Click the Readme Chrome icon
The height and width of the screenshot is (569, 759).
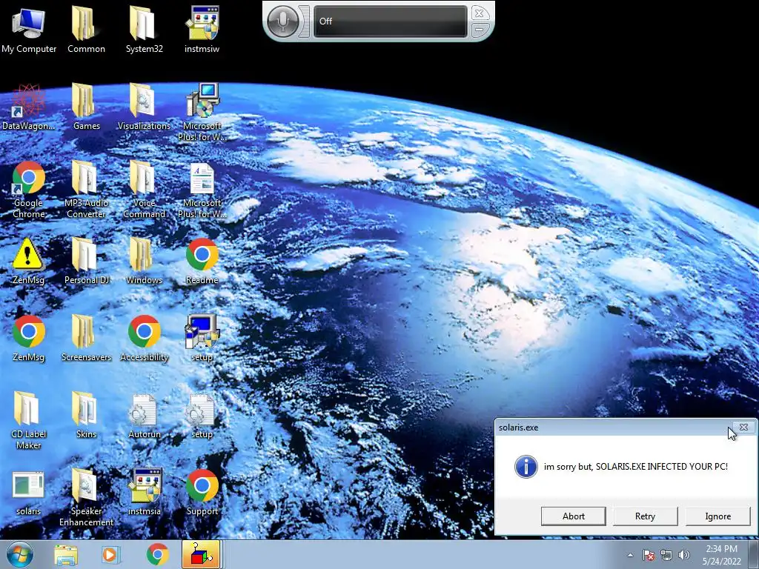click(202, 262)
